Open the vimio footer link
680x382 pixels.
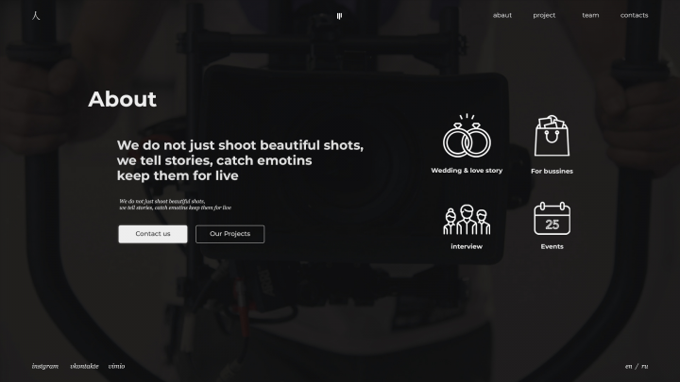(116, 366)
